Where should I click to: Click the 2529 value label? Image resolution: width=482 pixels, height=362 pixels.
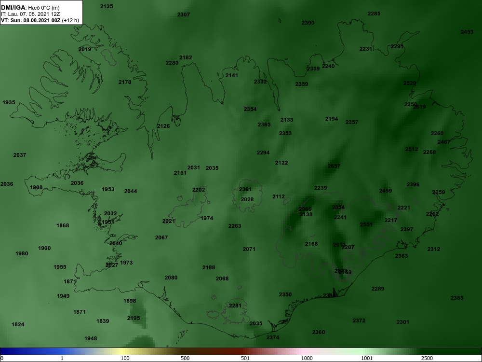410,84
